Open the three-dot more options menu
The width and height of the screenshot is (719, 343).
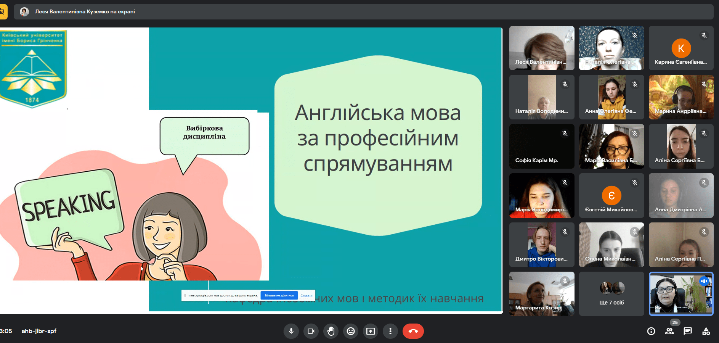point(390,331)
